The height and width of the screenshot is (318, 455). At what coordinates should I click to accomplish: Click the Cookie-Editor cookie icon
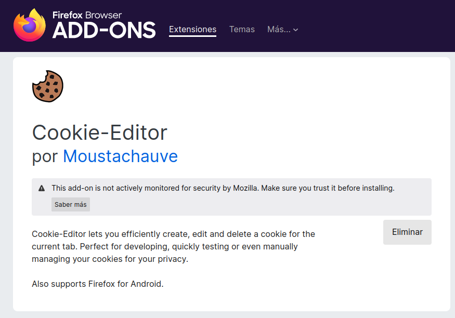point(48,86)
